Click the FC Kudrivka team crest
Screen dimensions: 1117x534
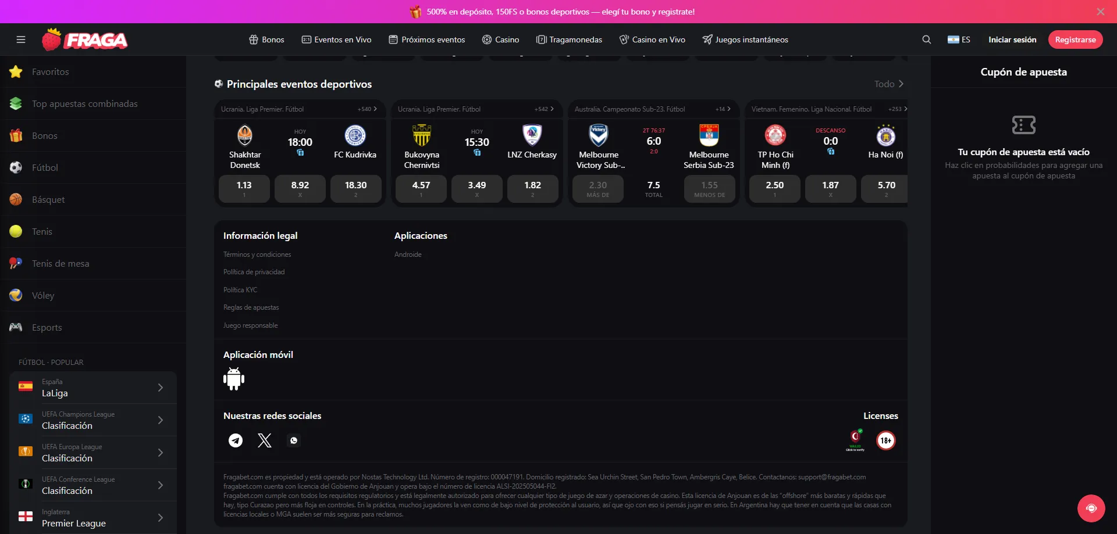point(355,135)
